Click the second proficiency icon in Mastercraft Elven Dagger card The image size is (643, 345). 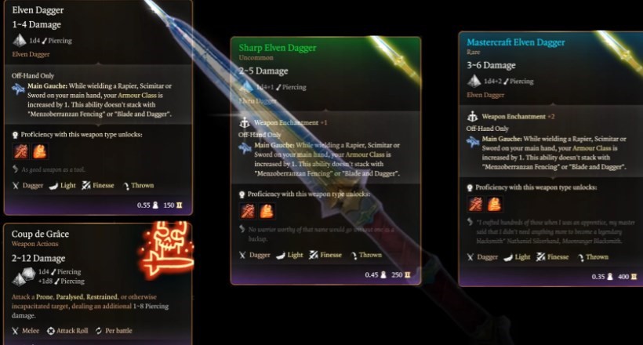click(494, 205)
